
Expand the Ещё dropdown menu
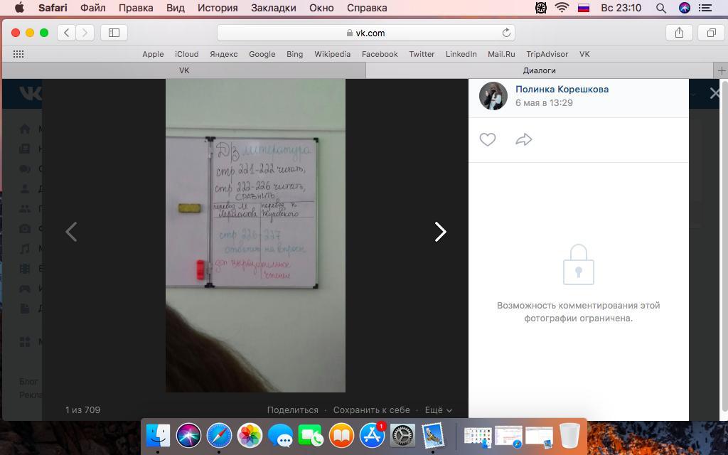point(438,410)
